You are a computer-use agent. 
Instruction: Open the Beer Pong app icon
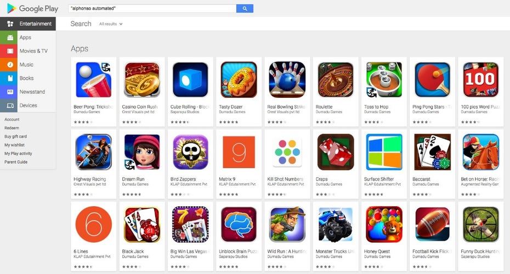(x=93, y=79)
